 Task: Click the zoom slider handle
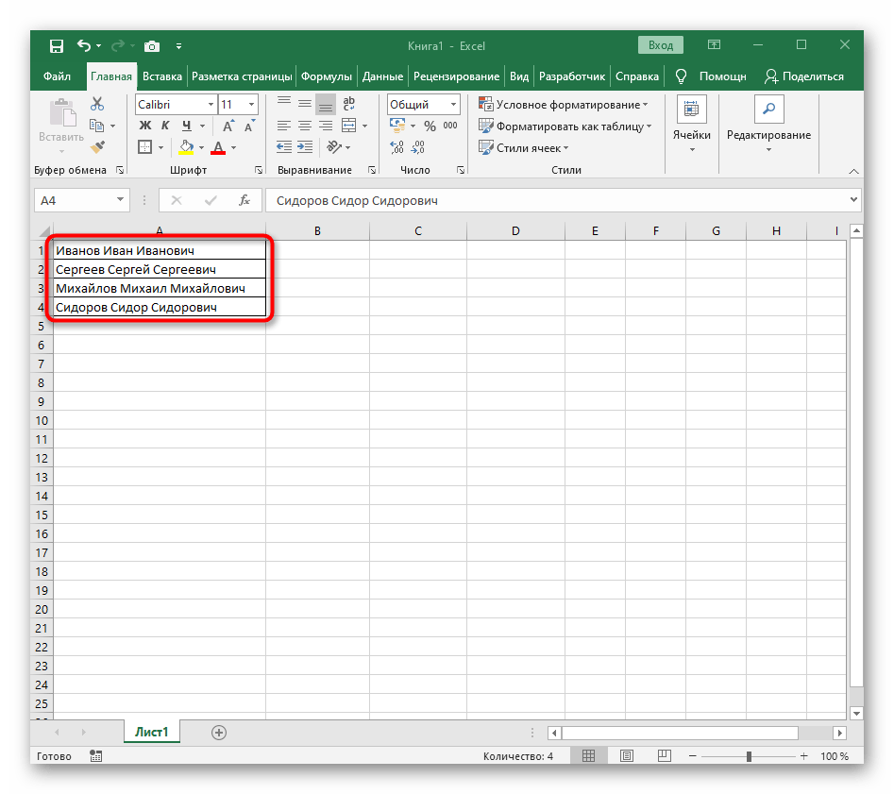coord(749,756)
